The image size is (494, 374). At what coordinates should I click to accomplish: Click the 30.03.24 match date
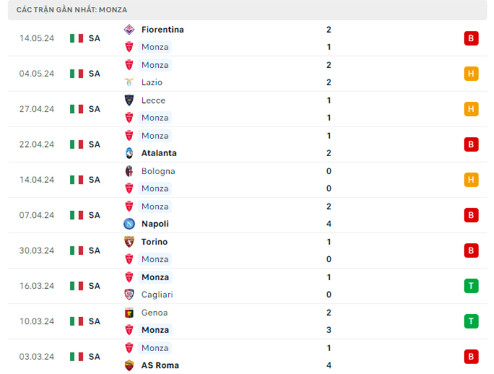coord(36,251)
